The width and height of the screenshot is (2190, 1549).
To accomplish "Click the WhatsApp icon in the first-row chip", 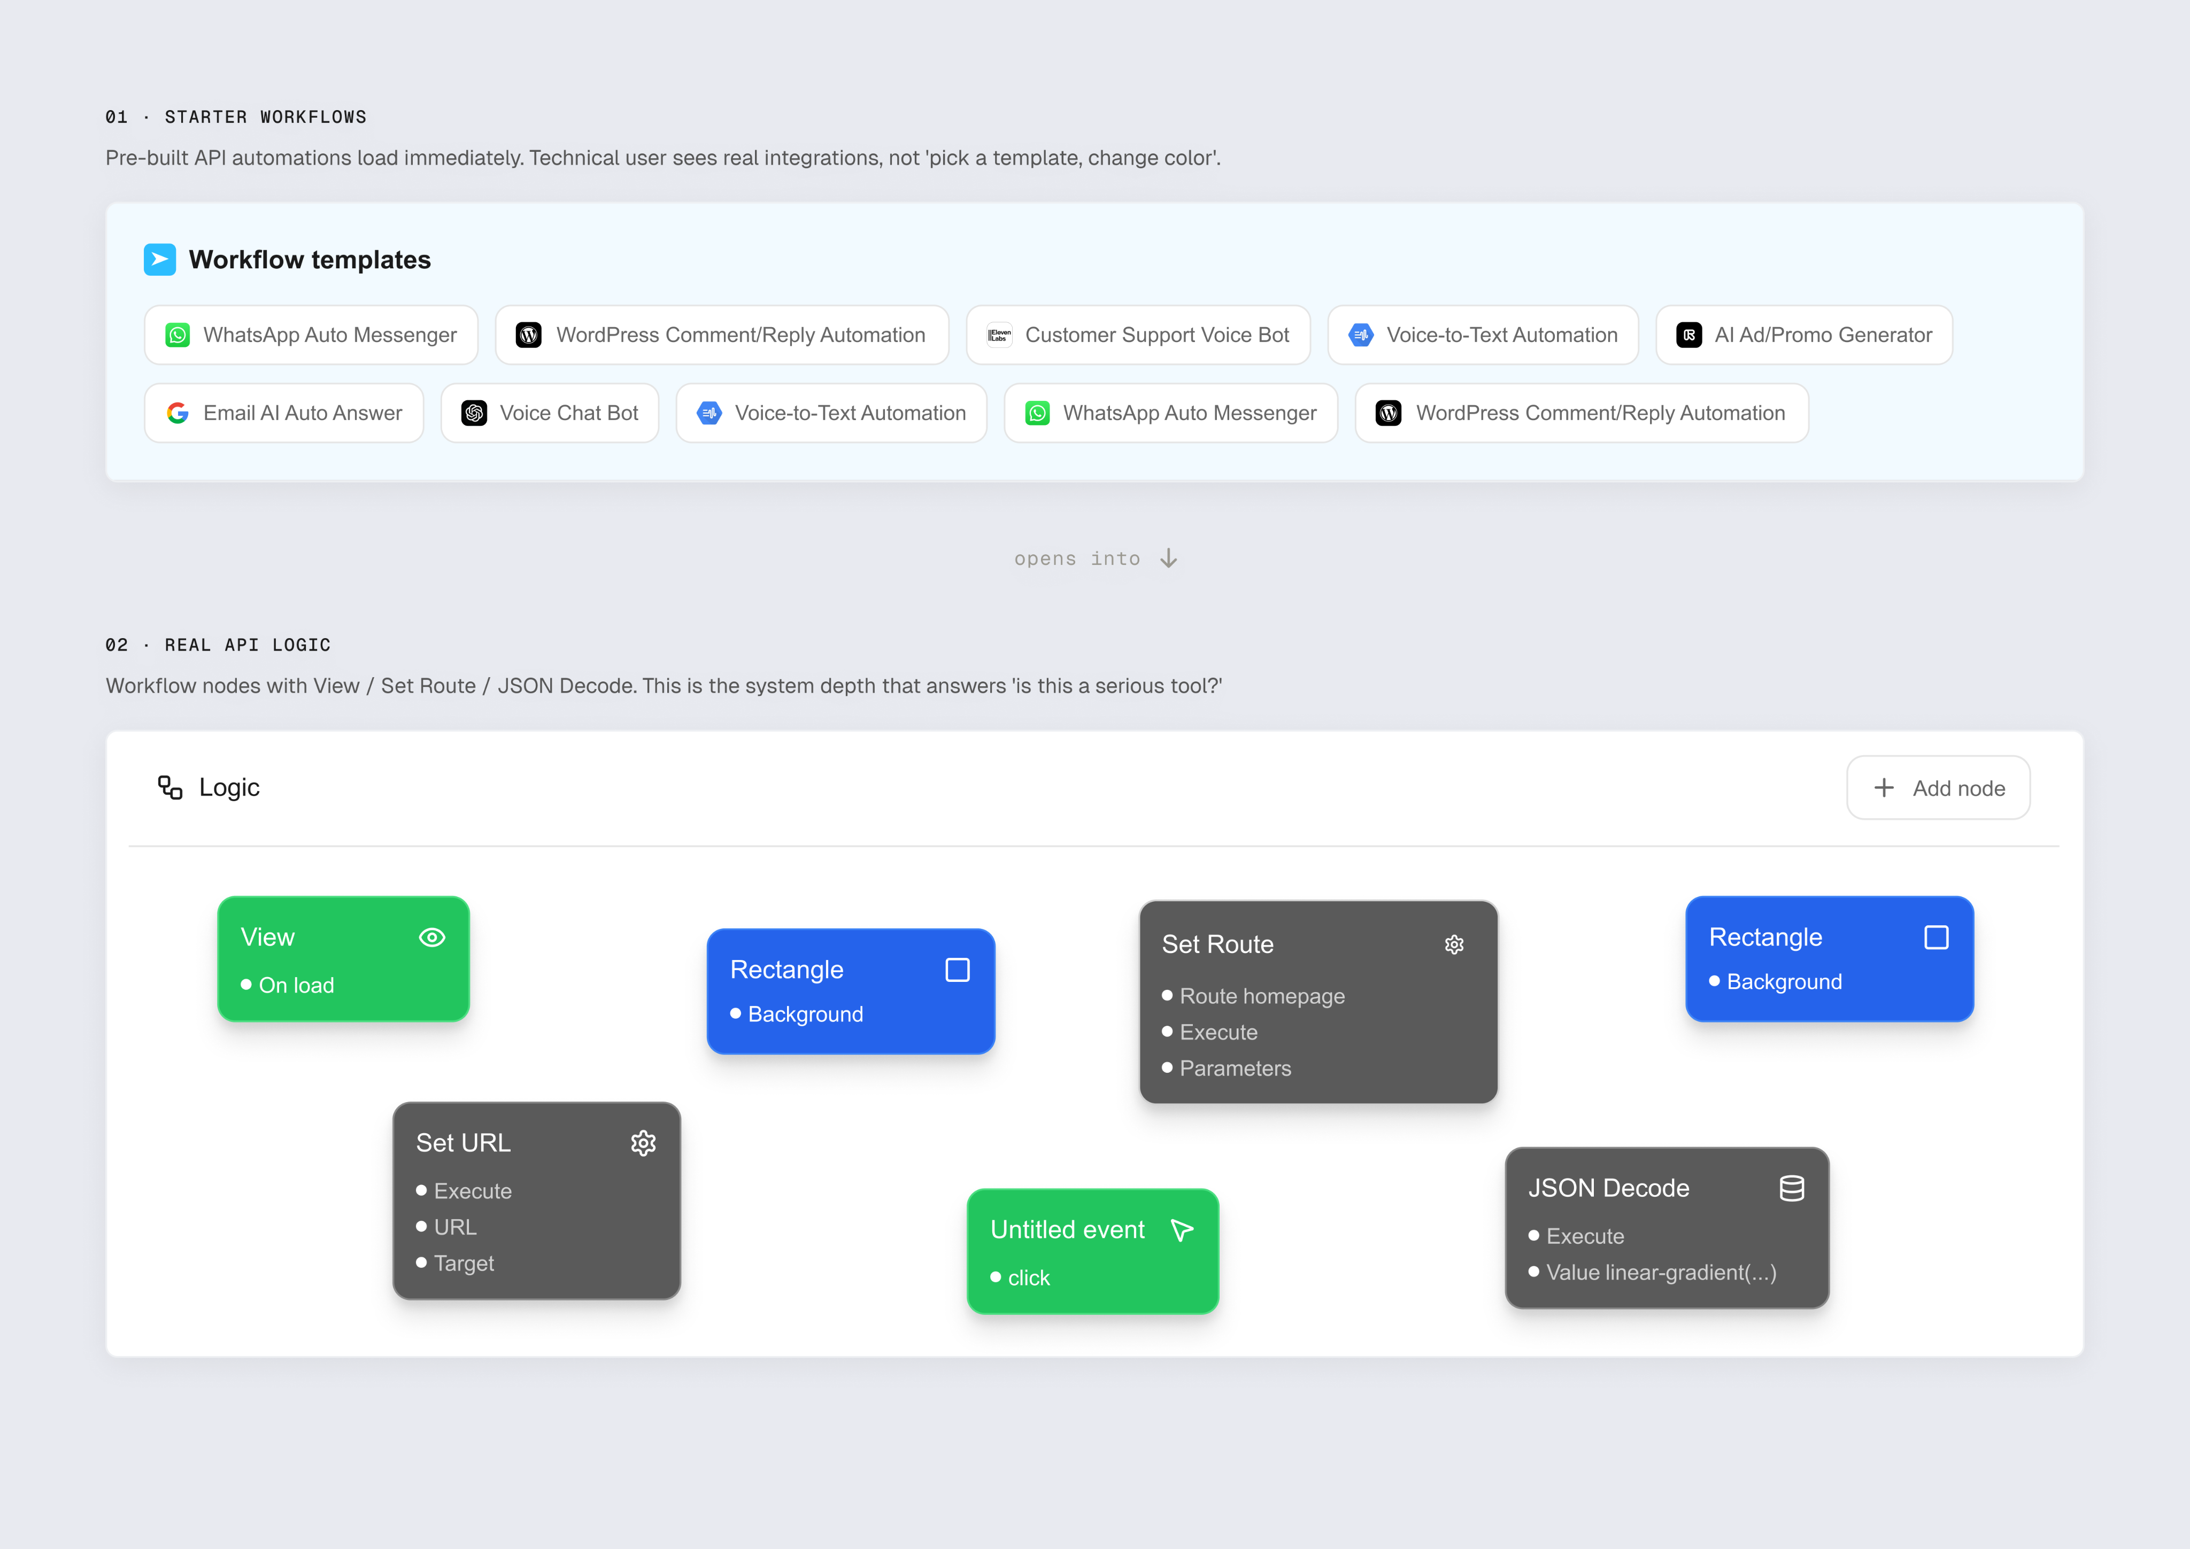I will [x=178, y=335].
